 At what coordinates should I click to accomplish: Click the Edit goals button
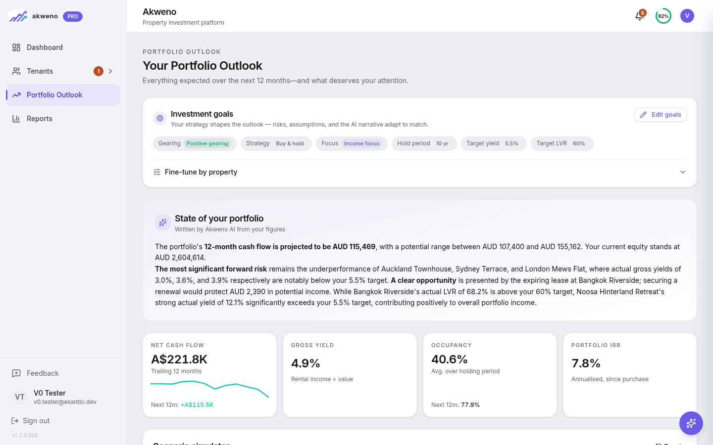(661, 115)
